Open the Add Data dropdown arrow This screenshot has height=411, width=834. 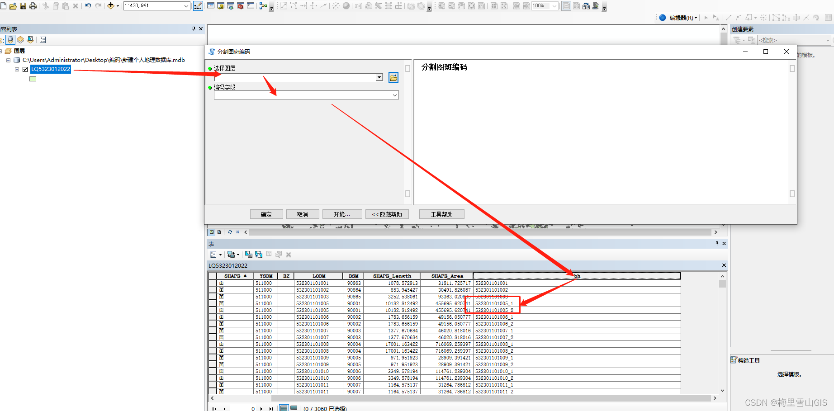click(x=118, y=6)
